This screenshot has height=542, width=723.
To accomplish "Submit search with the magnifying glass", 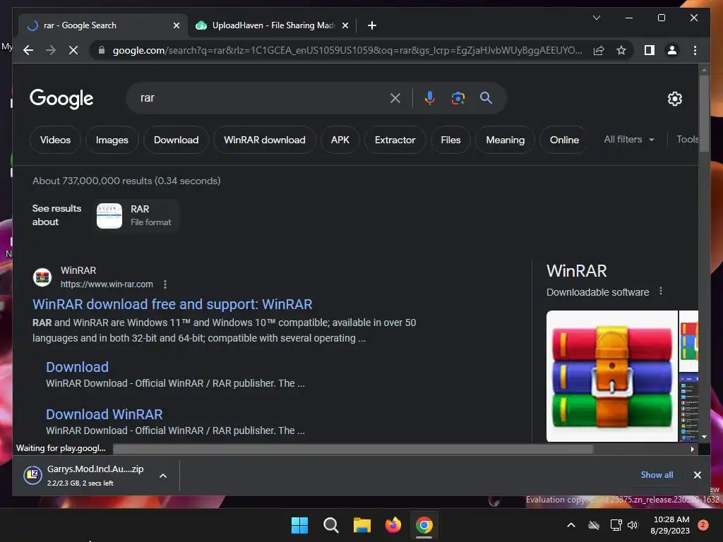I will pyautogui.click(x=486, y=97).
